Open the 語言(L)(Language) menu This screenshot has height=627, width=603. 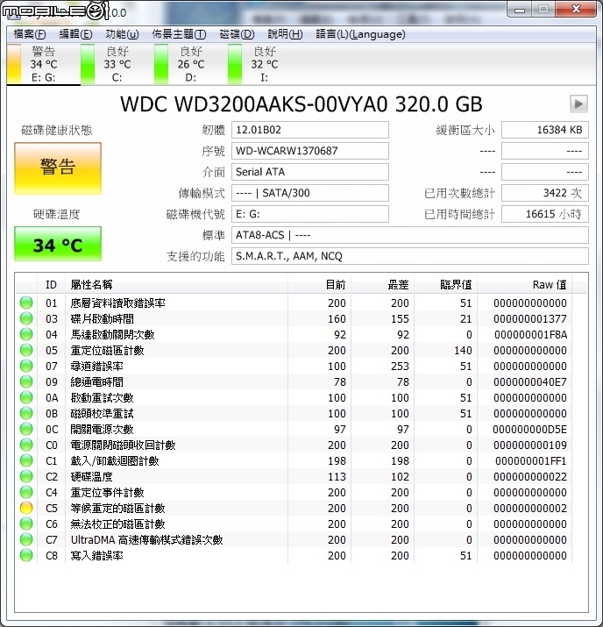pyautogui.click(x=360, y=34)
